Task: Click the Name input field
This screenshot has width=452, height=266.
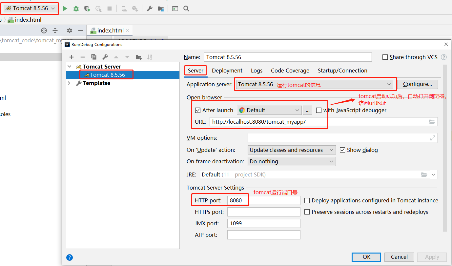Action: [288, 57]
